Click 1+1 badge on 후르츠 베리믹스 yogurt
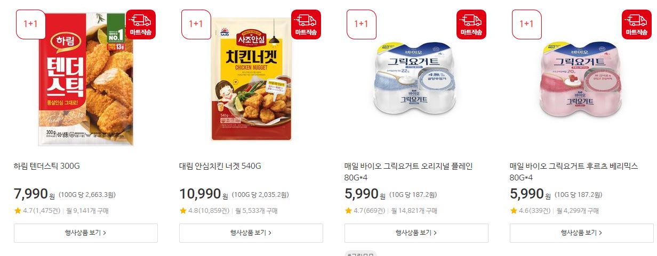This screenshot has height=256, width=657. tap(526, 24)
